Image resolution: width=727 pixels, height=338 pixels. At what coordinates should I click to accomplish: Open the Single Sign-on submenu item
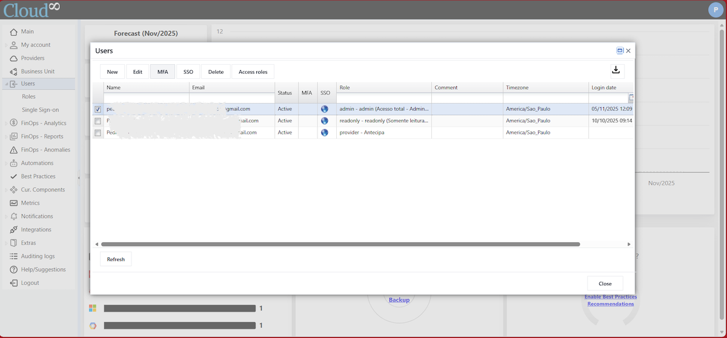pos(40,110)
